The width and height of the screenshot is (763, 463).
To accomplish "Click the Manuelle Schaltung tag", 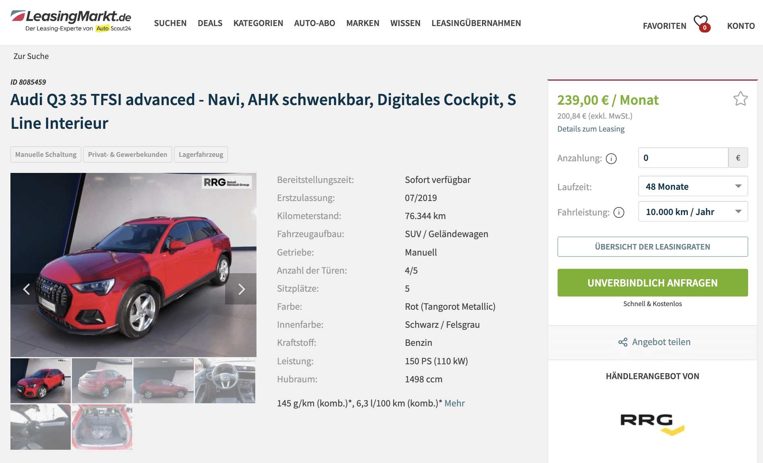I will coord(46,154).
